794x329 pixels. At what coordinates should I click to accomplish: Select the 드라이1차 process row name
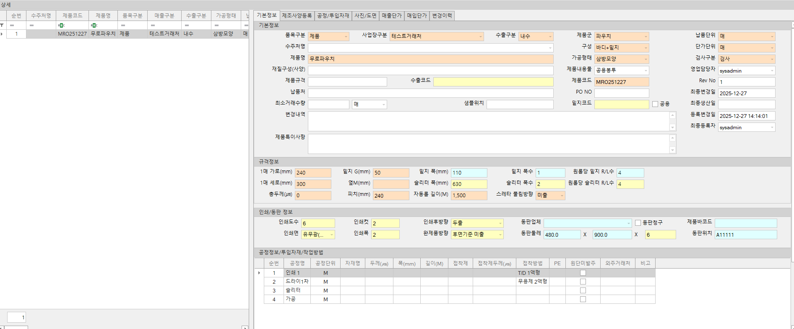point(297,282)
